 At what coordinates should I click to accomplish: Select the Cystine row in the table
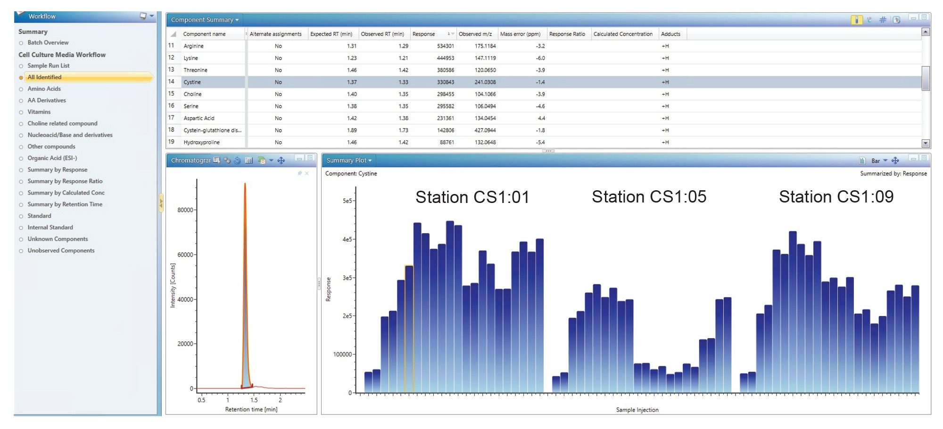(x=544, y=82)
